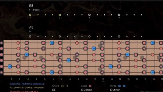Viewport: 163px width, 92px height.
Task: Click red note on fifth string fret 4
Action: point(35,66)
